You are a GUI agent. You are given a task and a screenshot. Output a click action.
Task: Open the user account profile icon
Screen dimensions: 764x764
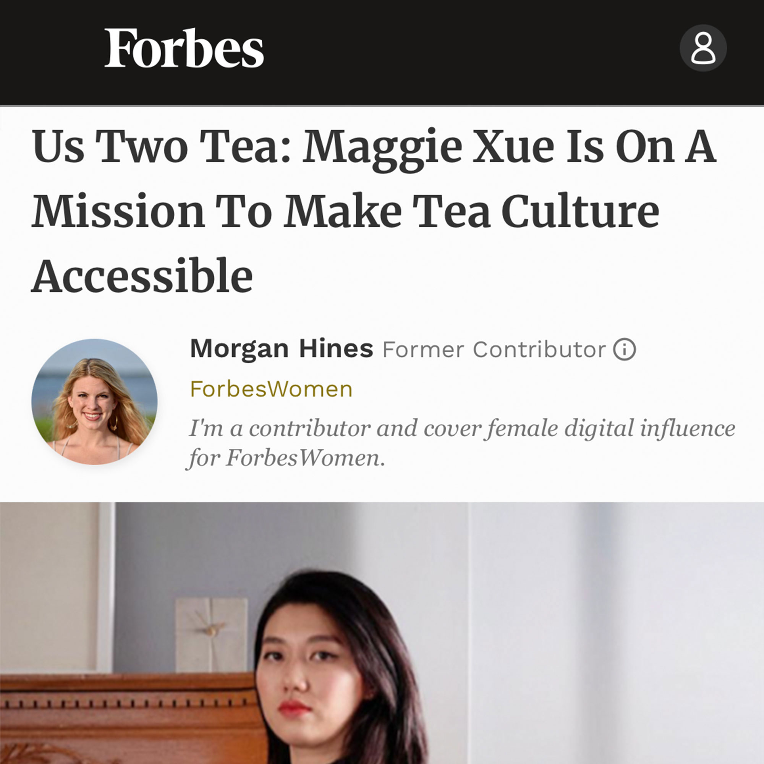click(703, 48)
